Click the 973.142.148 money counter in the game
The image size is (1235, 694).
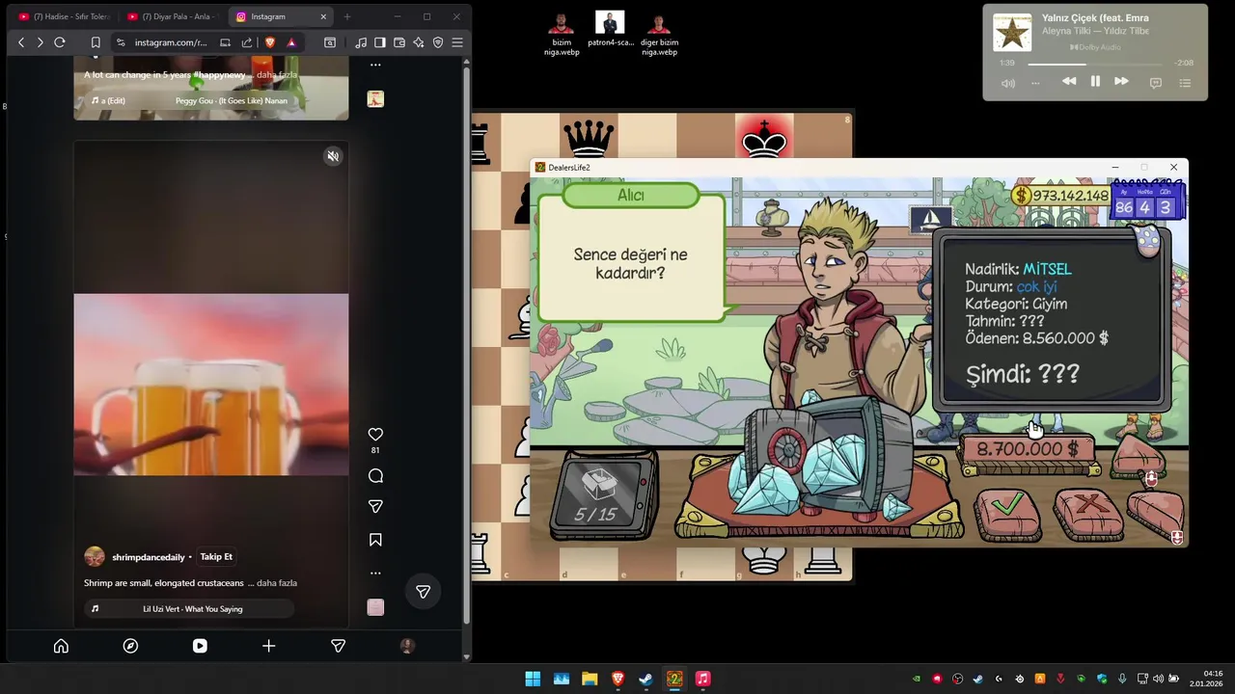[1061, 196]
